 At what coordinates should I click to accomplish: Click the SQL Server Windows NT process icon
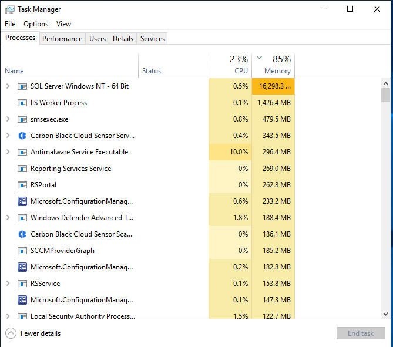pos(22,86)
